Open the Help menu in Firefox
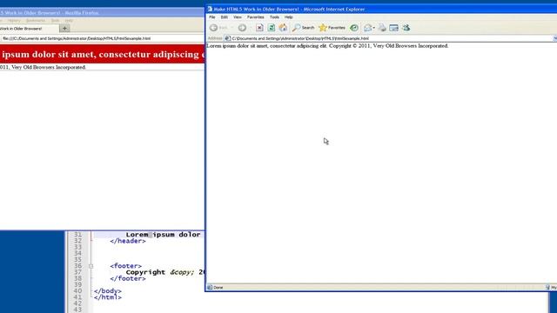Image resolution: width=557 pixels, height=313 pixels. tap(69, 21)
